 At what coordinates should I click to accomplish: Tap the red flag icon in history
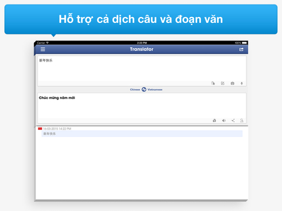tap(40, 128)
